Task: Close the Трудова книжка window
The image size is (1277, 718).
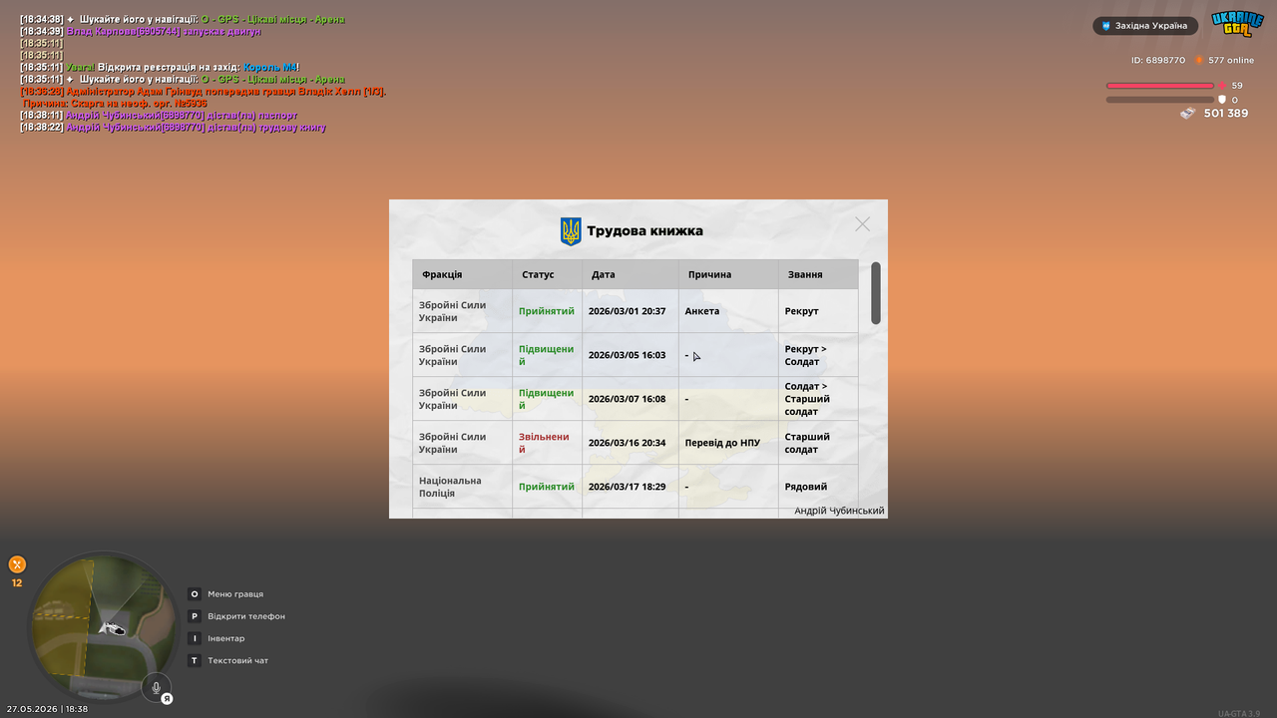Action: point(862,224)
